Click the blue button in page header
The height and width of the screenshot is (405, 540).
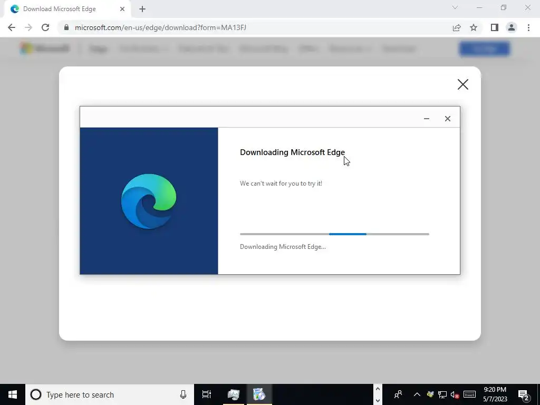(485, 49)
